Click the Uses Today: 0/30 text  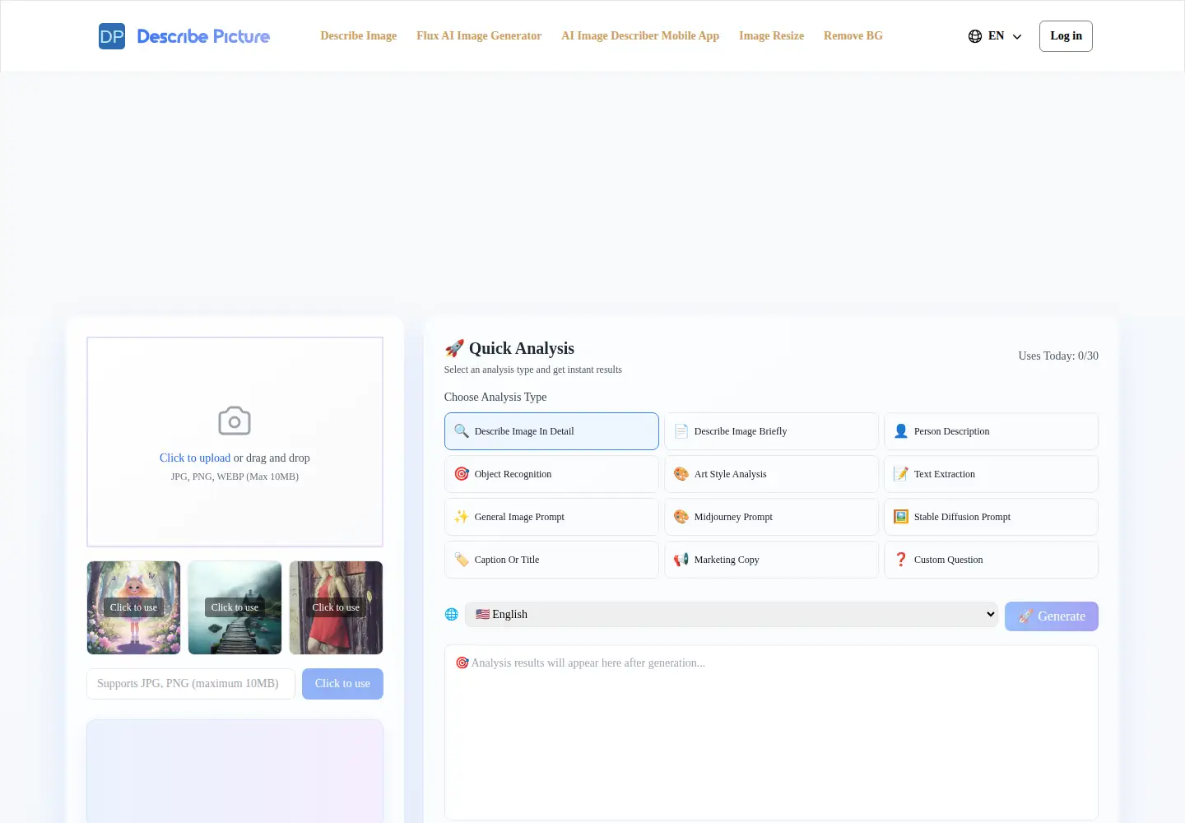(1058, 356)
